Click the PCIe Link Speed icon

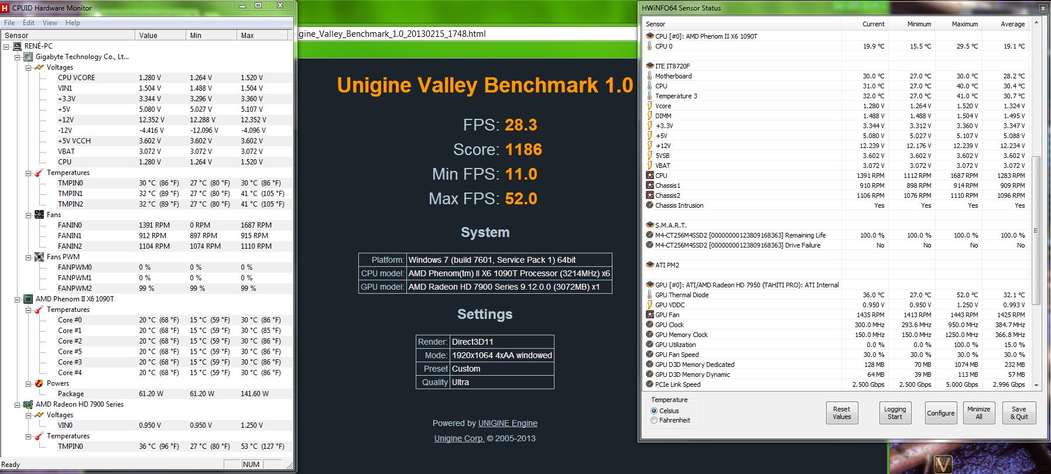pyautogui.click(x=649, y=384)
